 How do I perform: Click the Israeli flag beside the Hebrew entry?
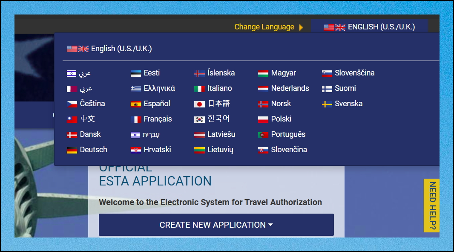135,135
